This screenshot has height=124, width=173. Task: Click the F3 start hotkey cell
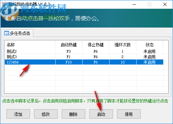(x=69, y=51)
